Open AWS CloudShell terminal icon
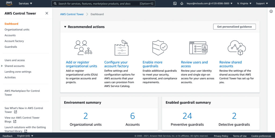This screenshot has height=138, width=275. pyautogui.click(x=175, y=3)
